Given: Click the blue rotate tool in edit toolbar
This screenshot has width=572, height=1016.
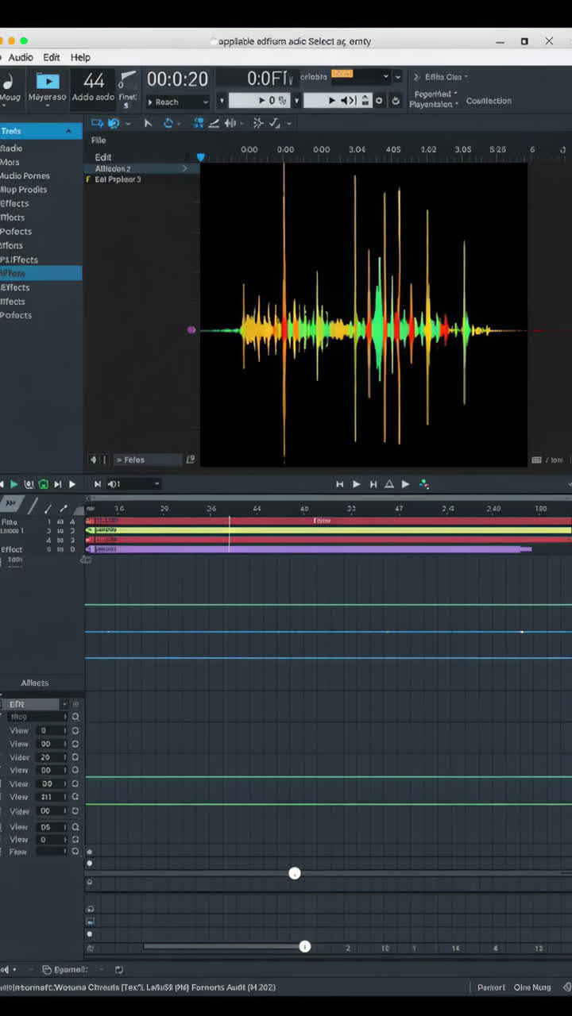Looking at the screenshot, I should (x=168, y=123).
